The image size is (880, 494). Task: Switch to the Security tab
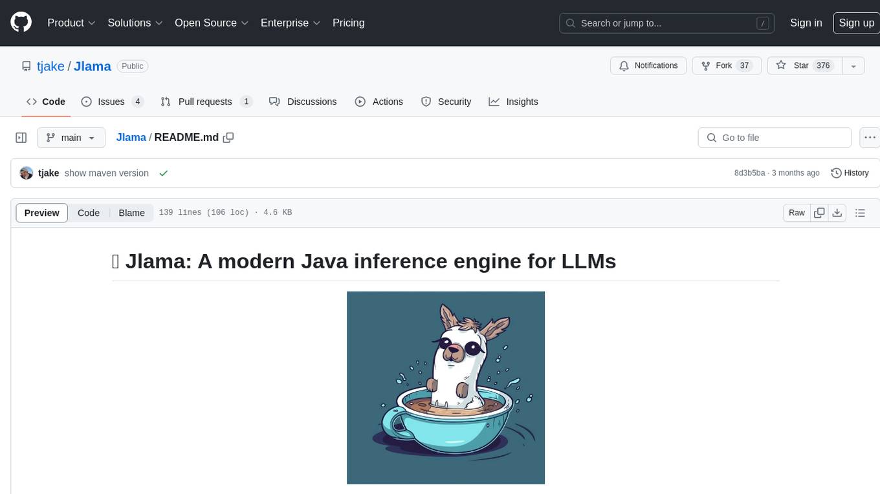pyautogui.click(x=446, y=102)
